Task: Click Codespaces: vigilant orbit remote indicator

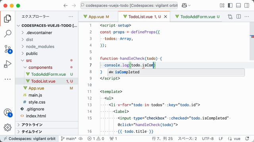Action: 29,138
